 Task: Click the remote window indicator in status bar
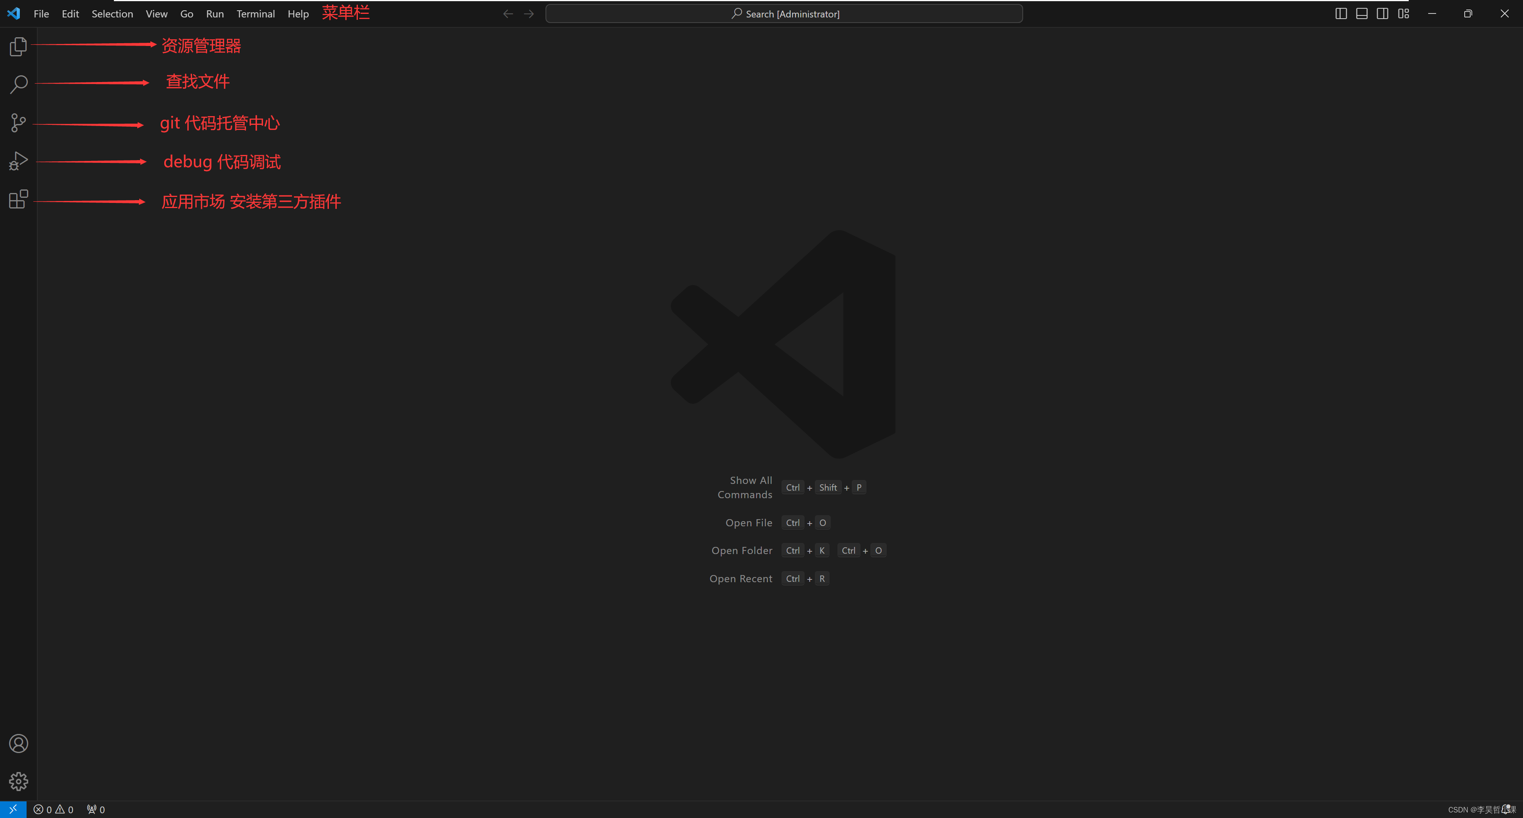point(13,809)
